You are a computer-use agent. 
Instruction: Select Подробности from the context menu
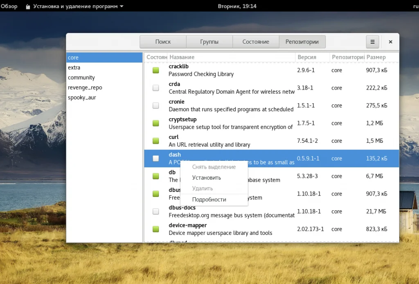209,200
